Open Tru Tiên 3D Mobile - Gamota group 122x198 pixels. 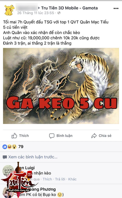(x=70, y=8)
